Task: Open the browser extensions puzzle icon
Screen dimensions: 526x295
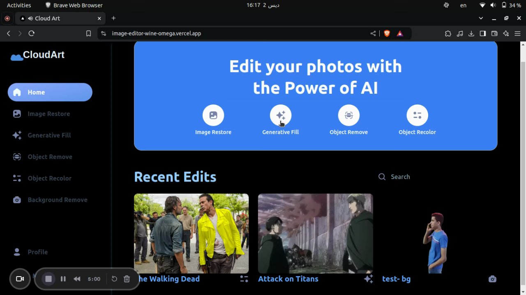Action: [x=448, y=33]
